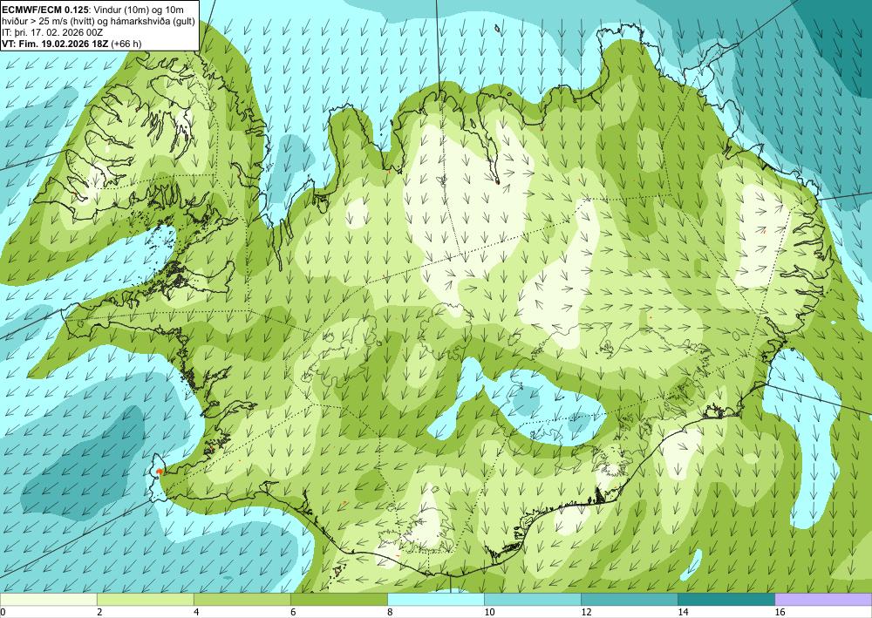Image resolution: width=872 pixels, height=618 pixels.
Task: Click the legend scale label '0'
Action: point(3,612)
